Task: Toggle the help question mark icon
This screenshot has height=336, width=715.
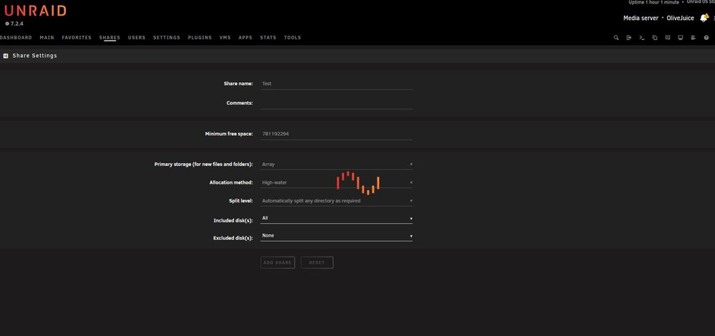Action: (x=706, y=38)
